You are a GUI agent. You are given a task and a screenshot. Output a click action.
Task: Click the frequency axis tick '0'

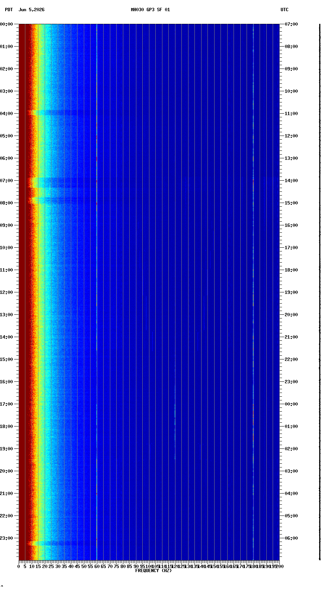pos(19,567)
